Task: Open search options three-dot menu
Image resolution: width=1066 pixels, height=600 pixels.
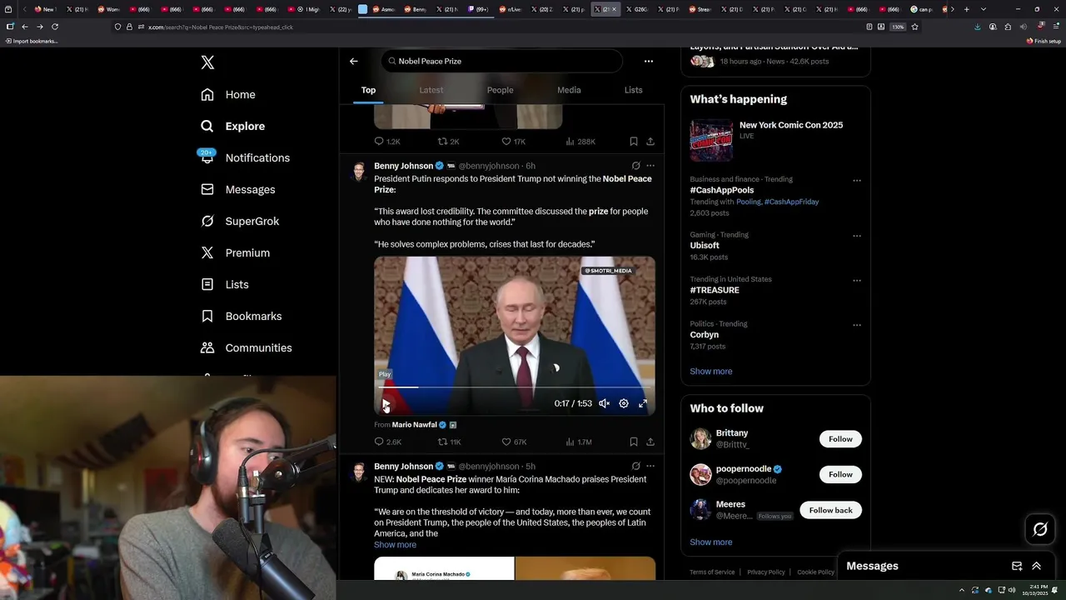Action: pos(648,61)
